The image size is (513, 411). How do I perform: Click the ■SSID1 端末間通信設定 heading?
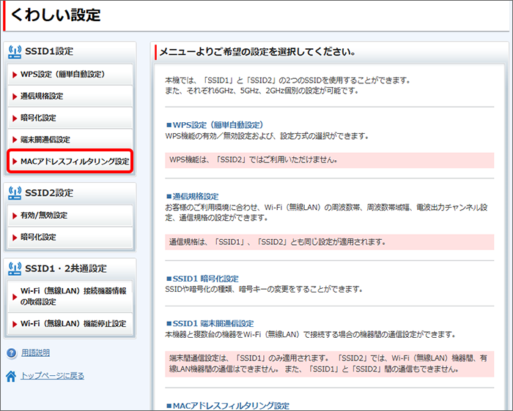click(x=210, y=323)
